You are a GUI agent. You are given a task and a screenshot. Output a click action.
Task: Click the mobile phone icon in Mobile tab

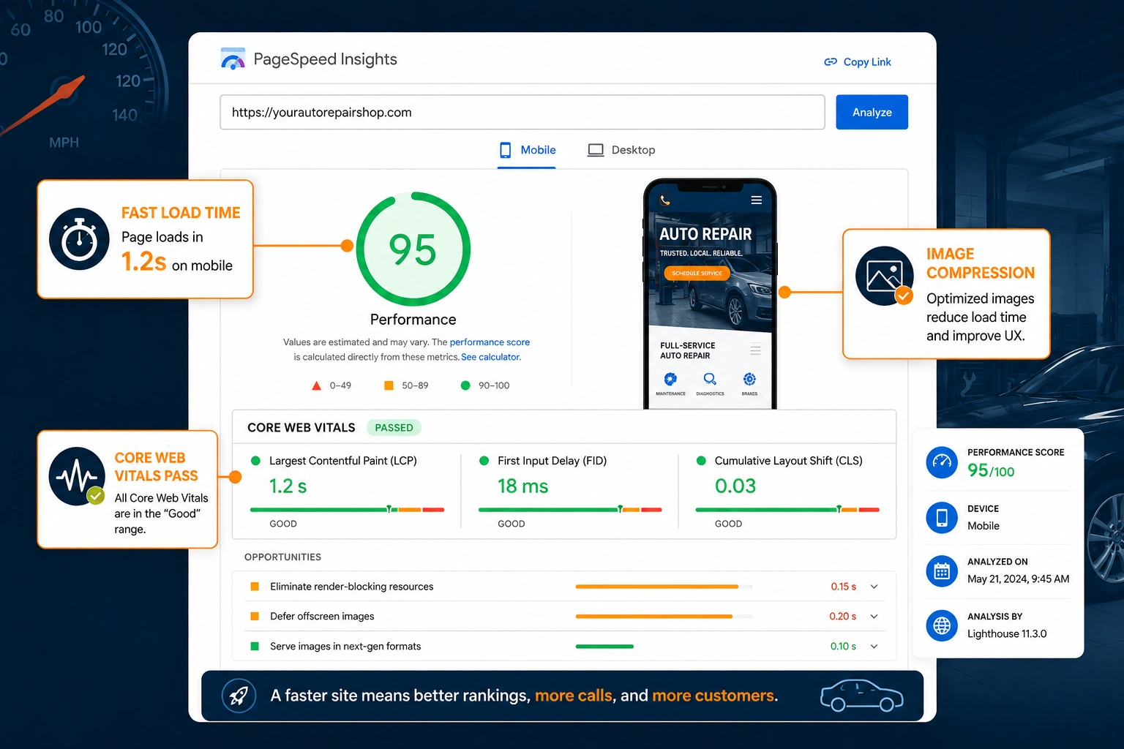click(x=505, y=150)
